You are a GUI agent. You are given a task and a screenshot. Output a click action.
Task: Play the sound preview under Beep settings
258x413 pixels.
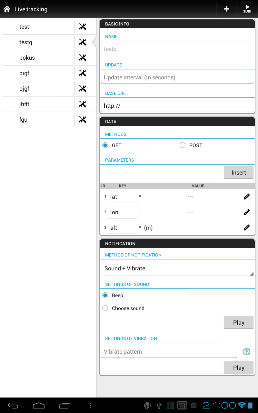[x=238, y=323]
